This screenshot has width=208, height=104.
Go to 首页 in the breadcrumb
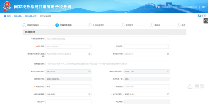click(x=9, y=16)
